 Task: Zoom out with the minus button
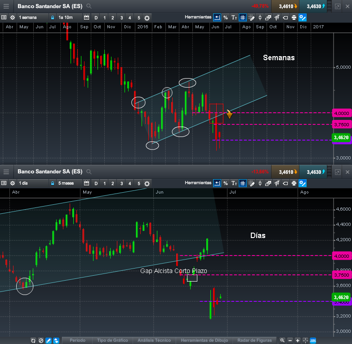[x=290, y=341]
